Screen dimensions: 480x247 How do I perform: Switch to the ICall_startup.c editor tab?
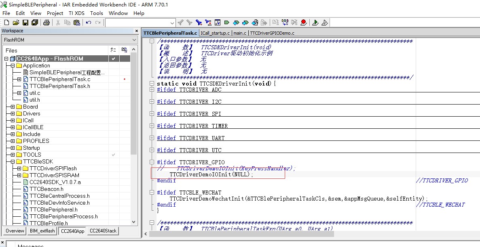coord(215,33)
